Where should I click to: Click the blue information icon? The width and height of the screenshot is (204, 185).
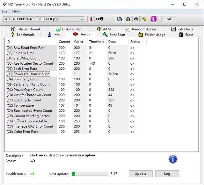pos(173,159)
